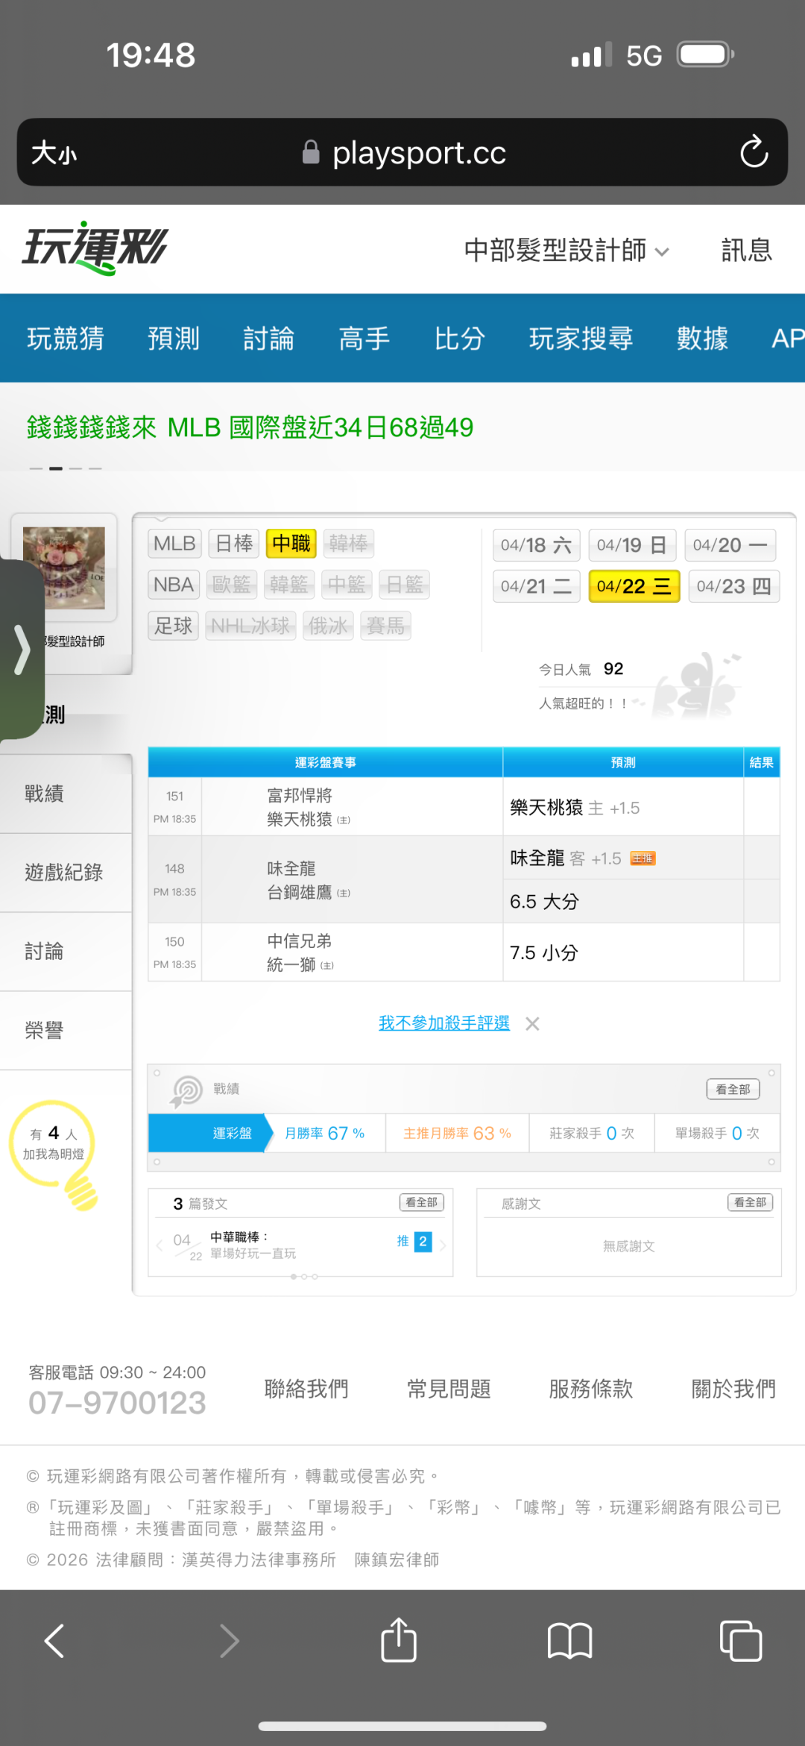This screenshot has width=805, height=1746.
Task: Tap the Safari back arrow
Action: (54, 1641)
